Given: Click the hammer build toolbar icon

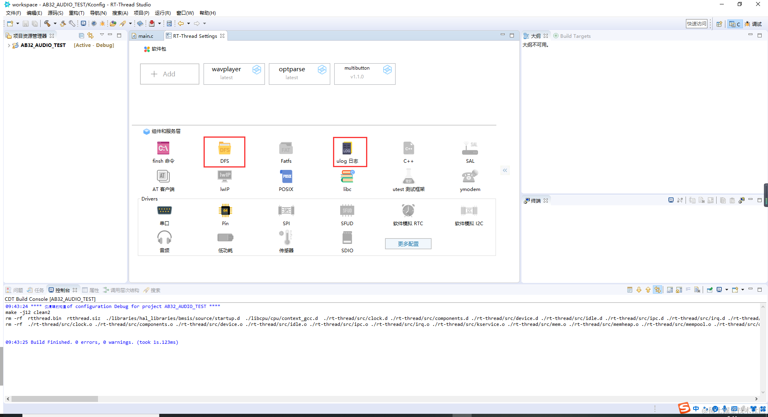Looking at the screenshot, I should (x=47, y=23).
